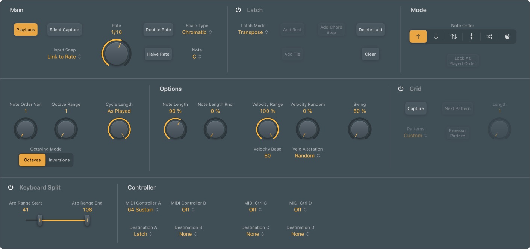Image resolution: width=530 pixels, height=250 pixels.
Task: Click the Arp Range End slider handle
Action: click(x=87, y=220)
